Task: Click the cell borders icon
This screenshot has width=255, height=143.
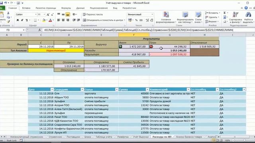Action: click(x=35, y=20)
